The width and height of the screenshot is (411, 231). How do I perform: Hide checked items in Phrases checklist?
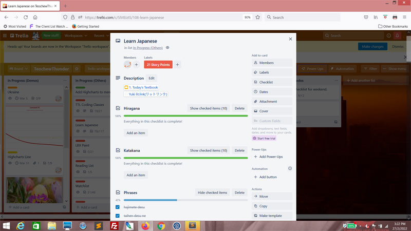pyautogui.click(x=212, y=192)
